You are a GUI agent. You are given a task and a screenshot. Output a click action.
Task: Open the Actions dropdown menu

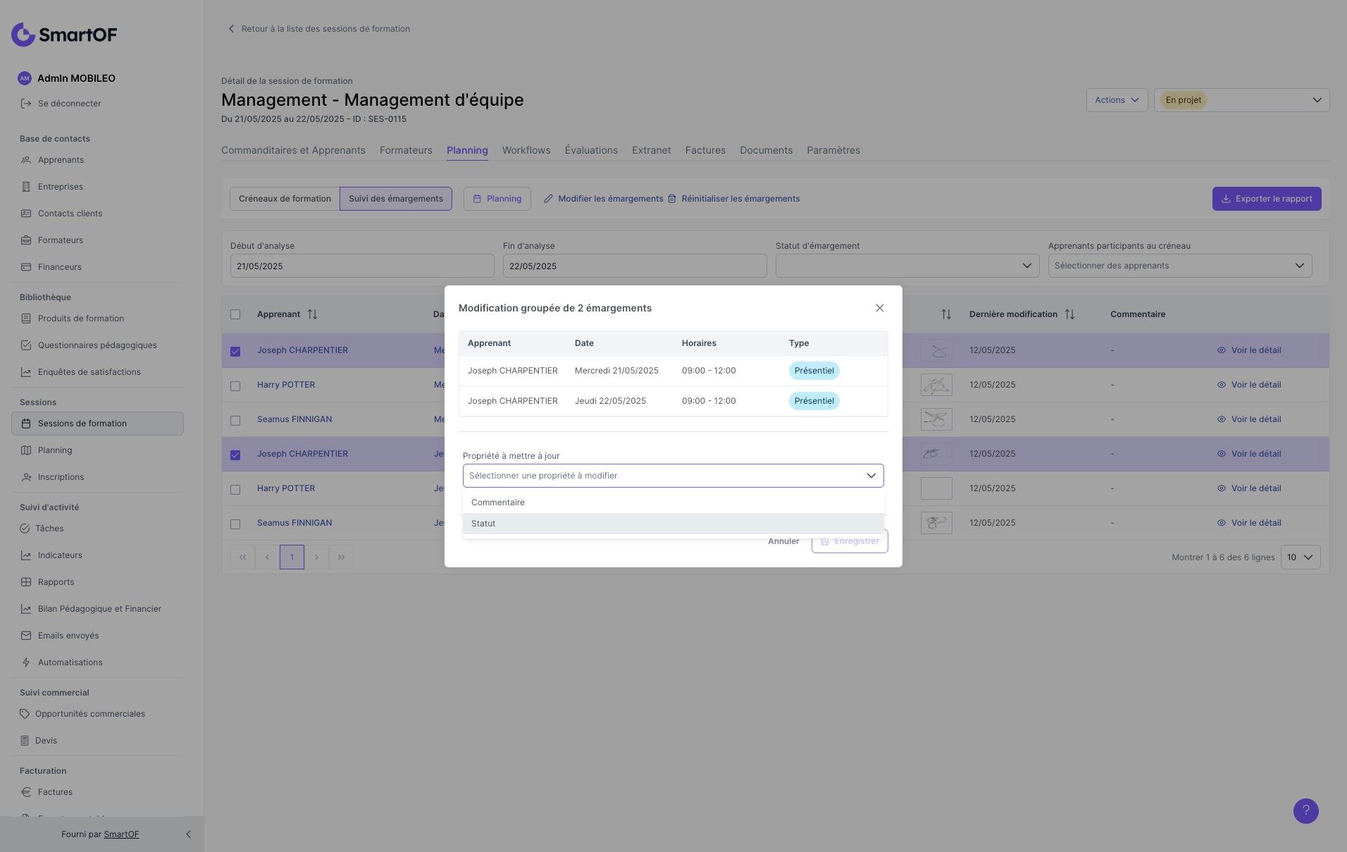(1116, 100)
